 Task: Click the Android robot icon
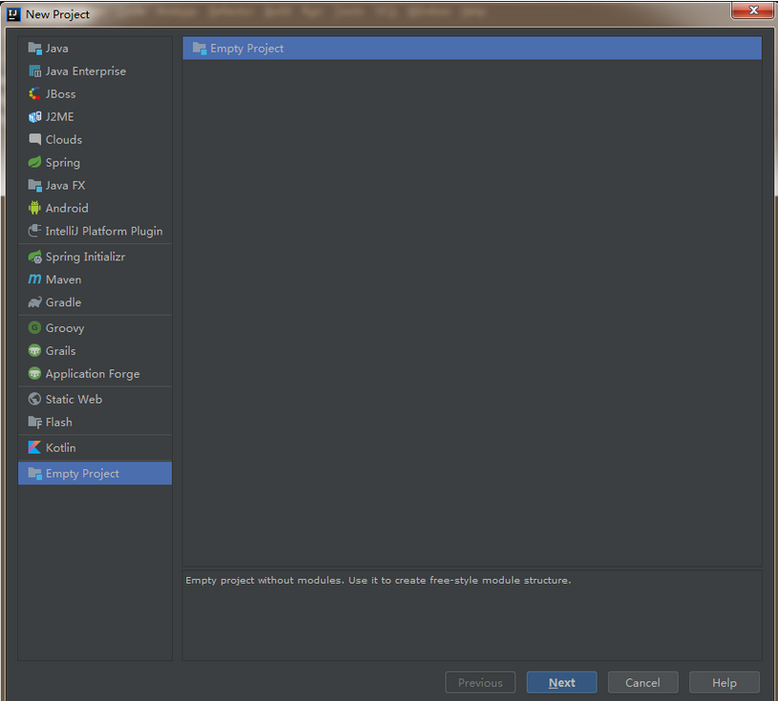(34, 208)
